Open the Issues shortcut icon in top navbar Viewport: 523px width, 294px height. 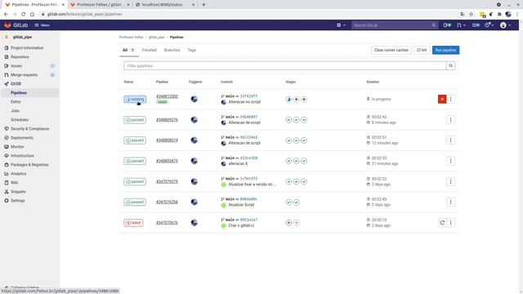447,25
